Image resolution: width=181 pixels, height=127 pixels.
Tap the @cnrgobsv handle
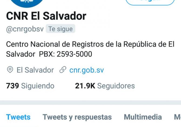25,29
